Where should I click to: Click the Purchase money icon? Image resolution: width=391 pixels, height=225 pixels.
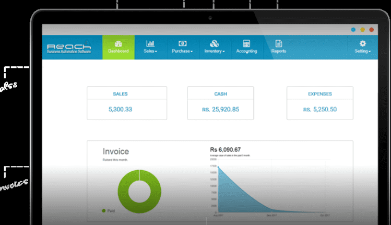(x=182, y=44)
